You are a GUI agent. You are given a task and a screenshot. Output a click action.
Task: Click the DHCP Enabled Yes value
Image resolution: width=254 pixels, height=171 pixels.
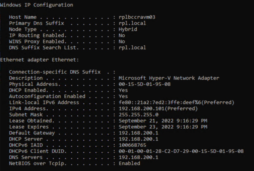click(123, 90)
